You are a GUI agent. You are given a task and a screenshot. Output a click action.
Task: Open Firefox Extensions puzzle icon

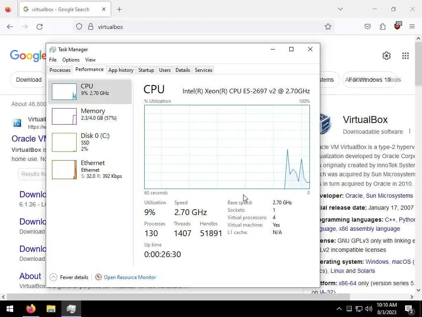pyautogui.click(x=382, y=27)
